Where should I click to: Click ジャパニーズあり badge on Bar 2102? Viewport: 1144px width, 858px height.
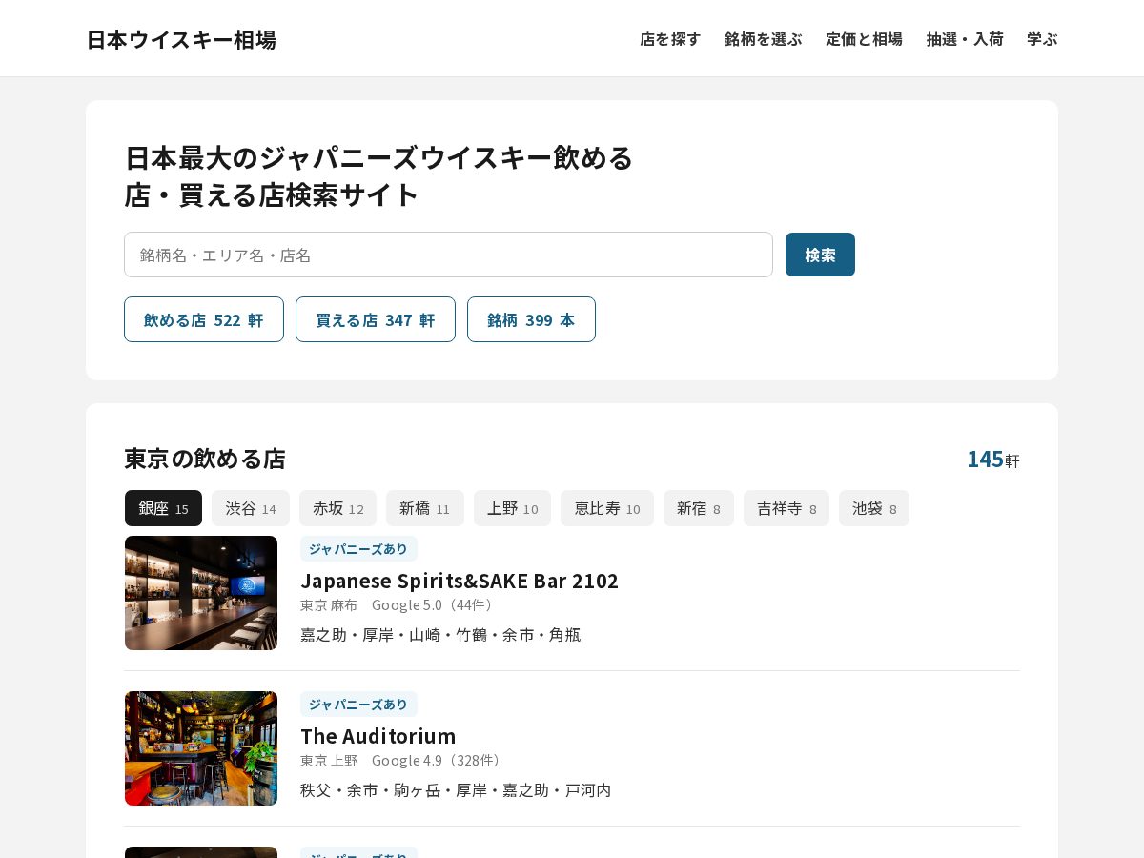pyautogui.click(x=358, y=548)
